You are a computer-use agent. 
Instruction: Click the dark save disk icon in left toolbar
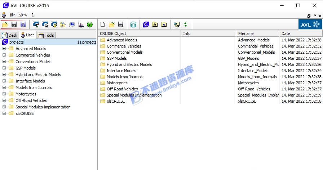(14, 24)
